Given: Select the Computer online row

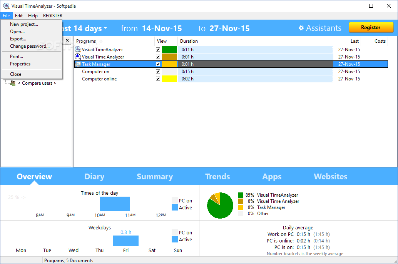Looking at the screenshot, I should coord(231,79).
